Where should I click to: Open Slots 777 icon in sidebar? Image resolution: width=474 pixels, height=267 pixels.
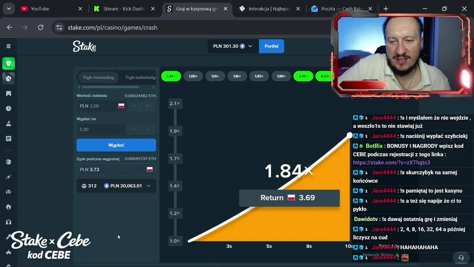(x=9, y=192)
